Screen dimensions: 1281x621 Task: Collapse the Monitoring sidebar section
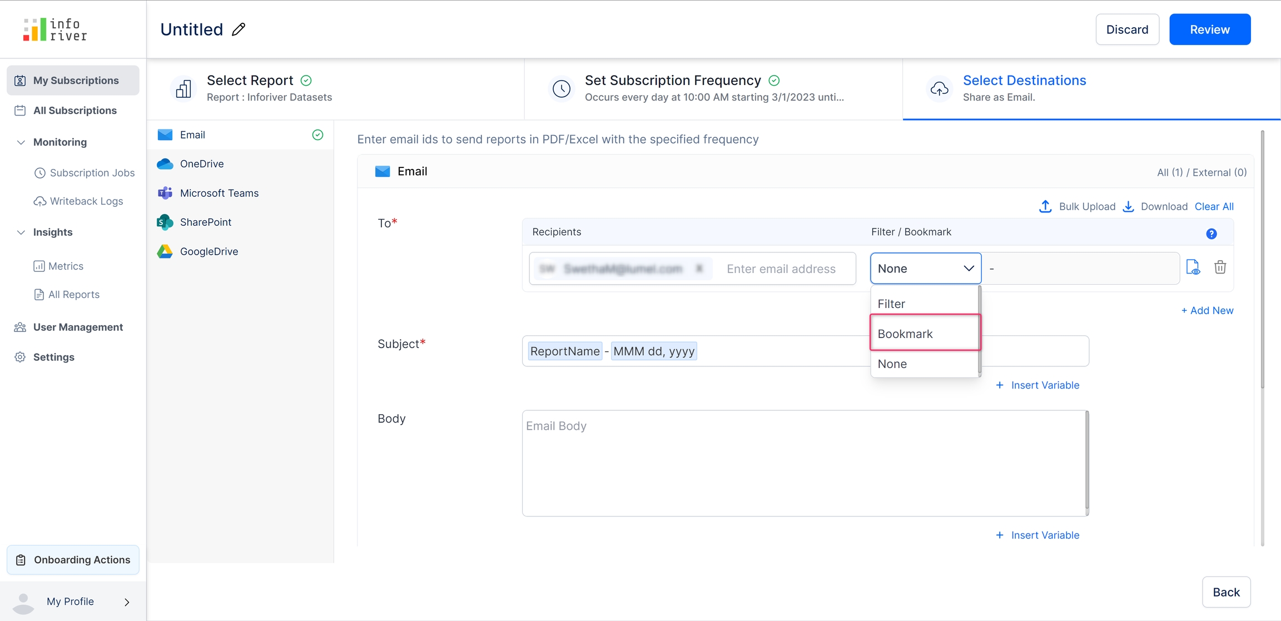(x=21, y=142)
